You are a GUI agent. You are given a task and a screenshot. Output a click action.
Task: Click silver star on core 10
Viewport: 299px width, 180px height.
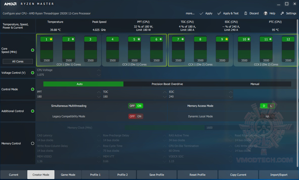click(249, 39)
